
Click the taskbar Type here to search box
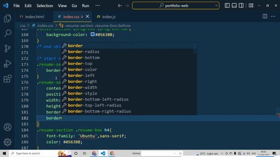pos(40,153)
